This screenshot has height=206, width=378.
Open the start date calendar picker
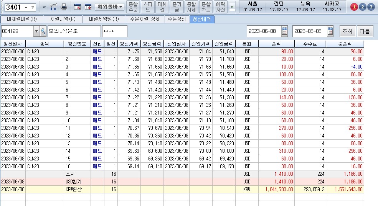[284, 31]
